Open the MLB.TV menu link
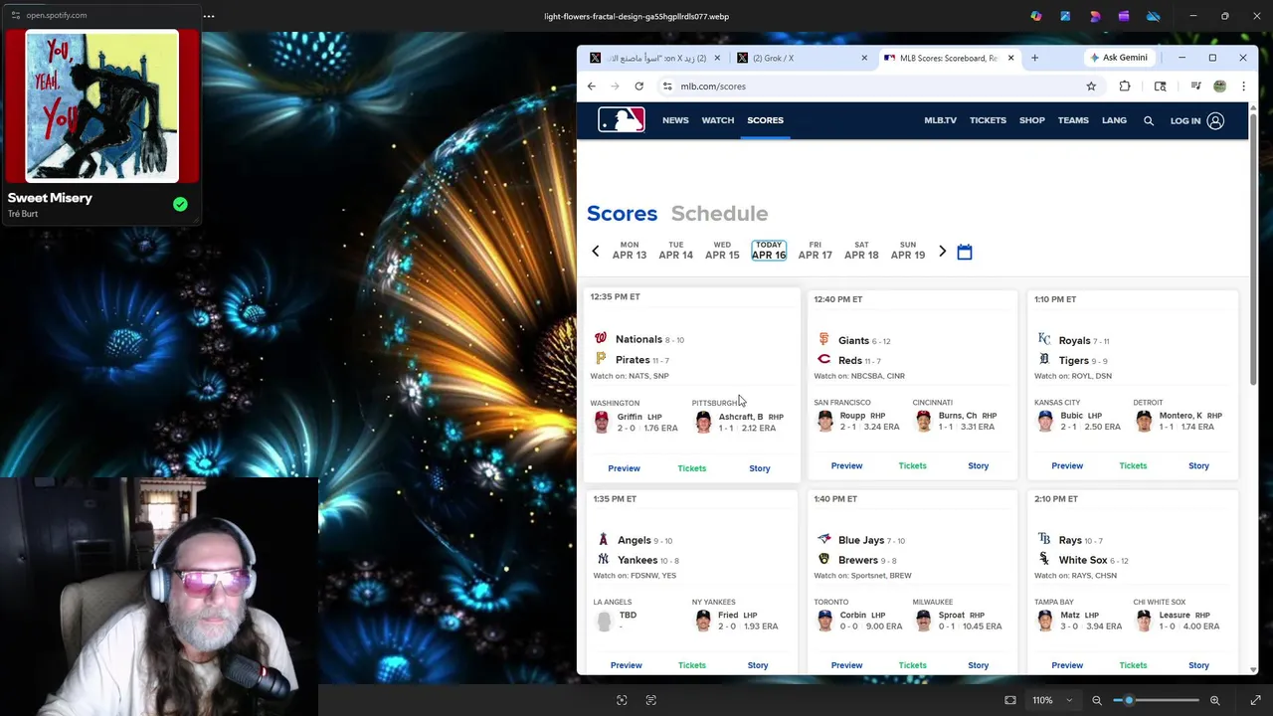Image resolution: width=1273 pixels, height=716 pixels. (x=940, y=120)
